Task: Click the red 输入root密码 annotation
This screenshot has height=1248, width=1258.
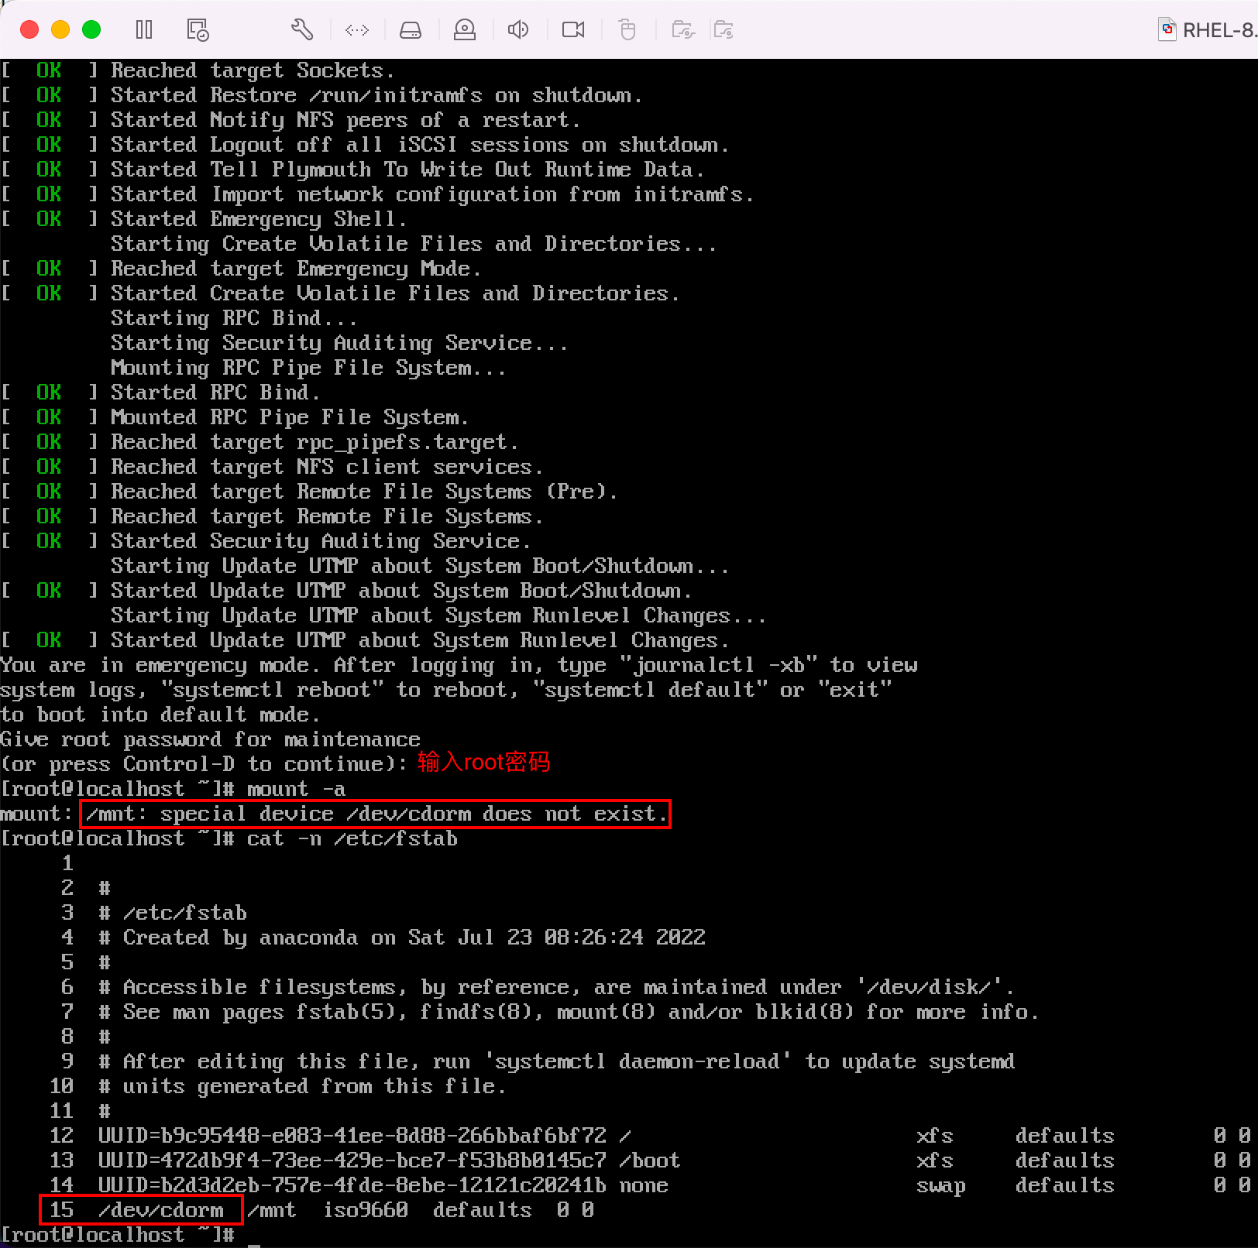Action: (x=483, y=763)
